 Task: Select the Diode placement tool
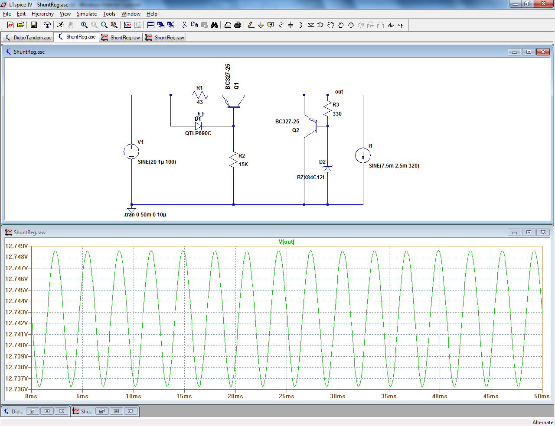(x=311, y=25)
